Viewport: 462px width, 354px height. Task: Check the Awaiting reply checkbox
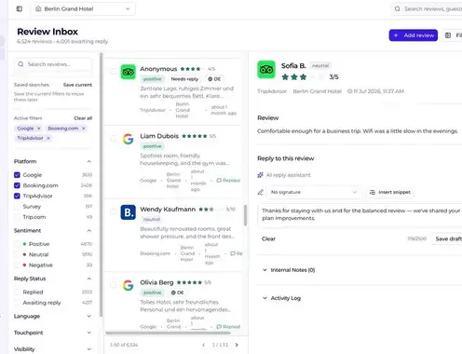(17, 303)
